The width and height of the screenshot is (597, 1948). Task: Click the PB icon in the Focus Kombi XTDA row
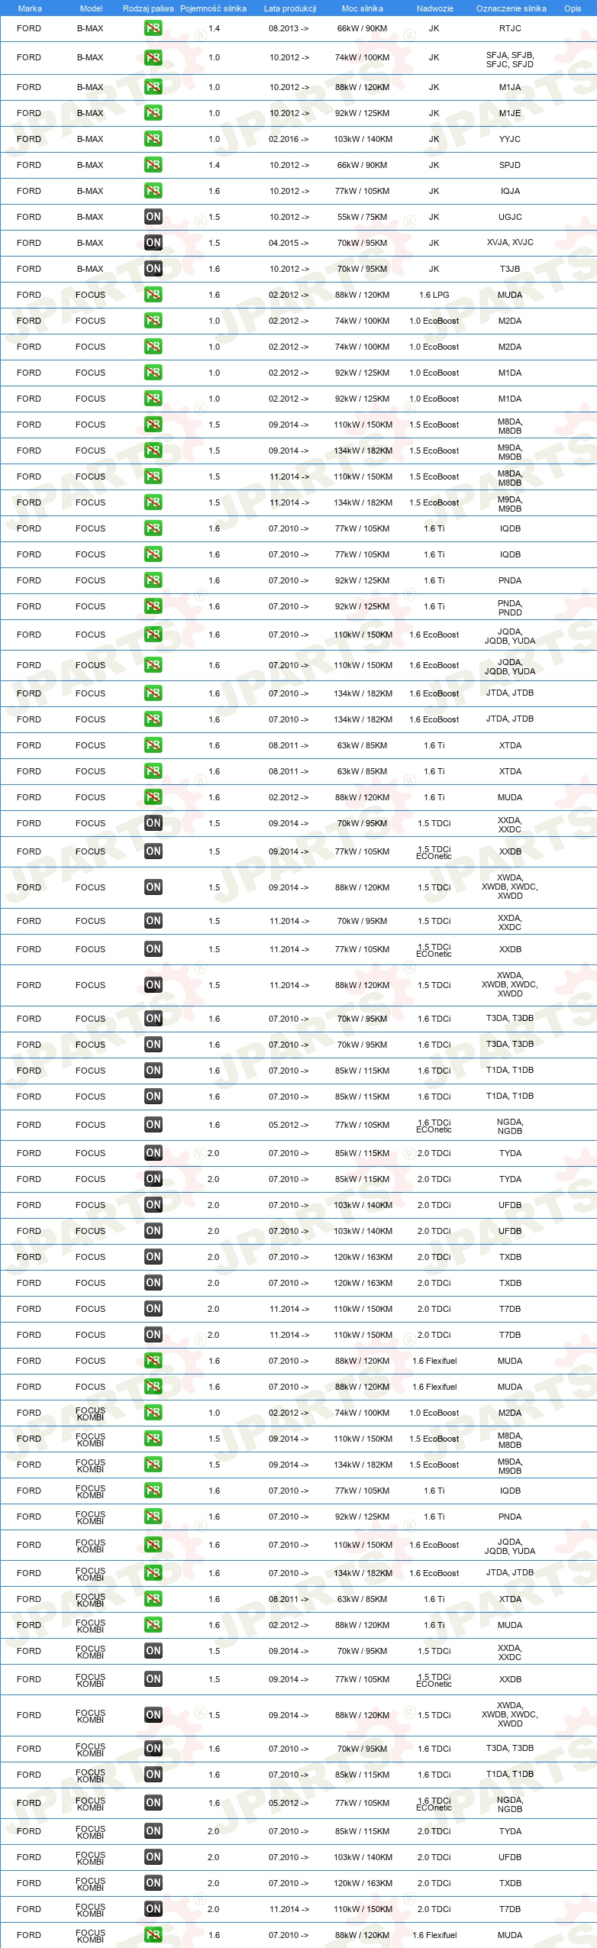pyautogui.click(x=153, y=1599)
